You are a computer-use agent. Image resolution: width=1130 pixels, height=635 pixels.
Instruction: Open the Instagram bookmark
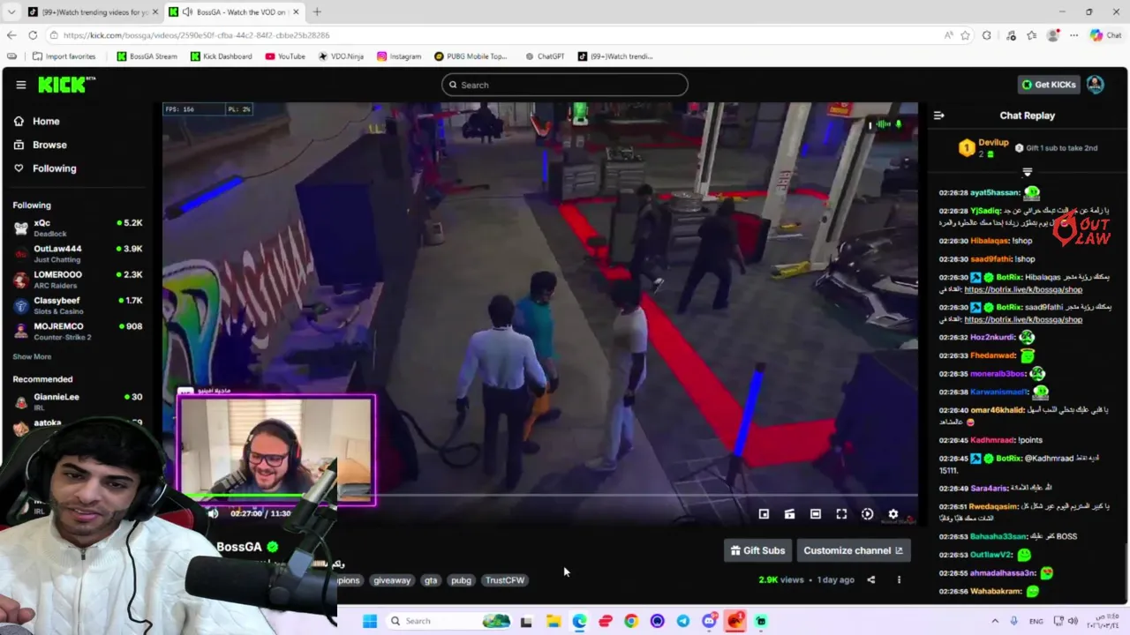399,56
